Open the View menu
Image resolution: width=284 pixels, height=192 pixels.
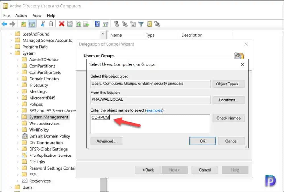[x=37, y=16]
